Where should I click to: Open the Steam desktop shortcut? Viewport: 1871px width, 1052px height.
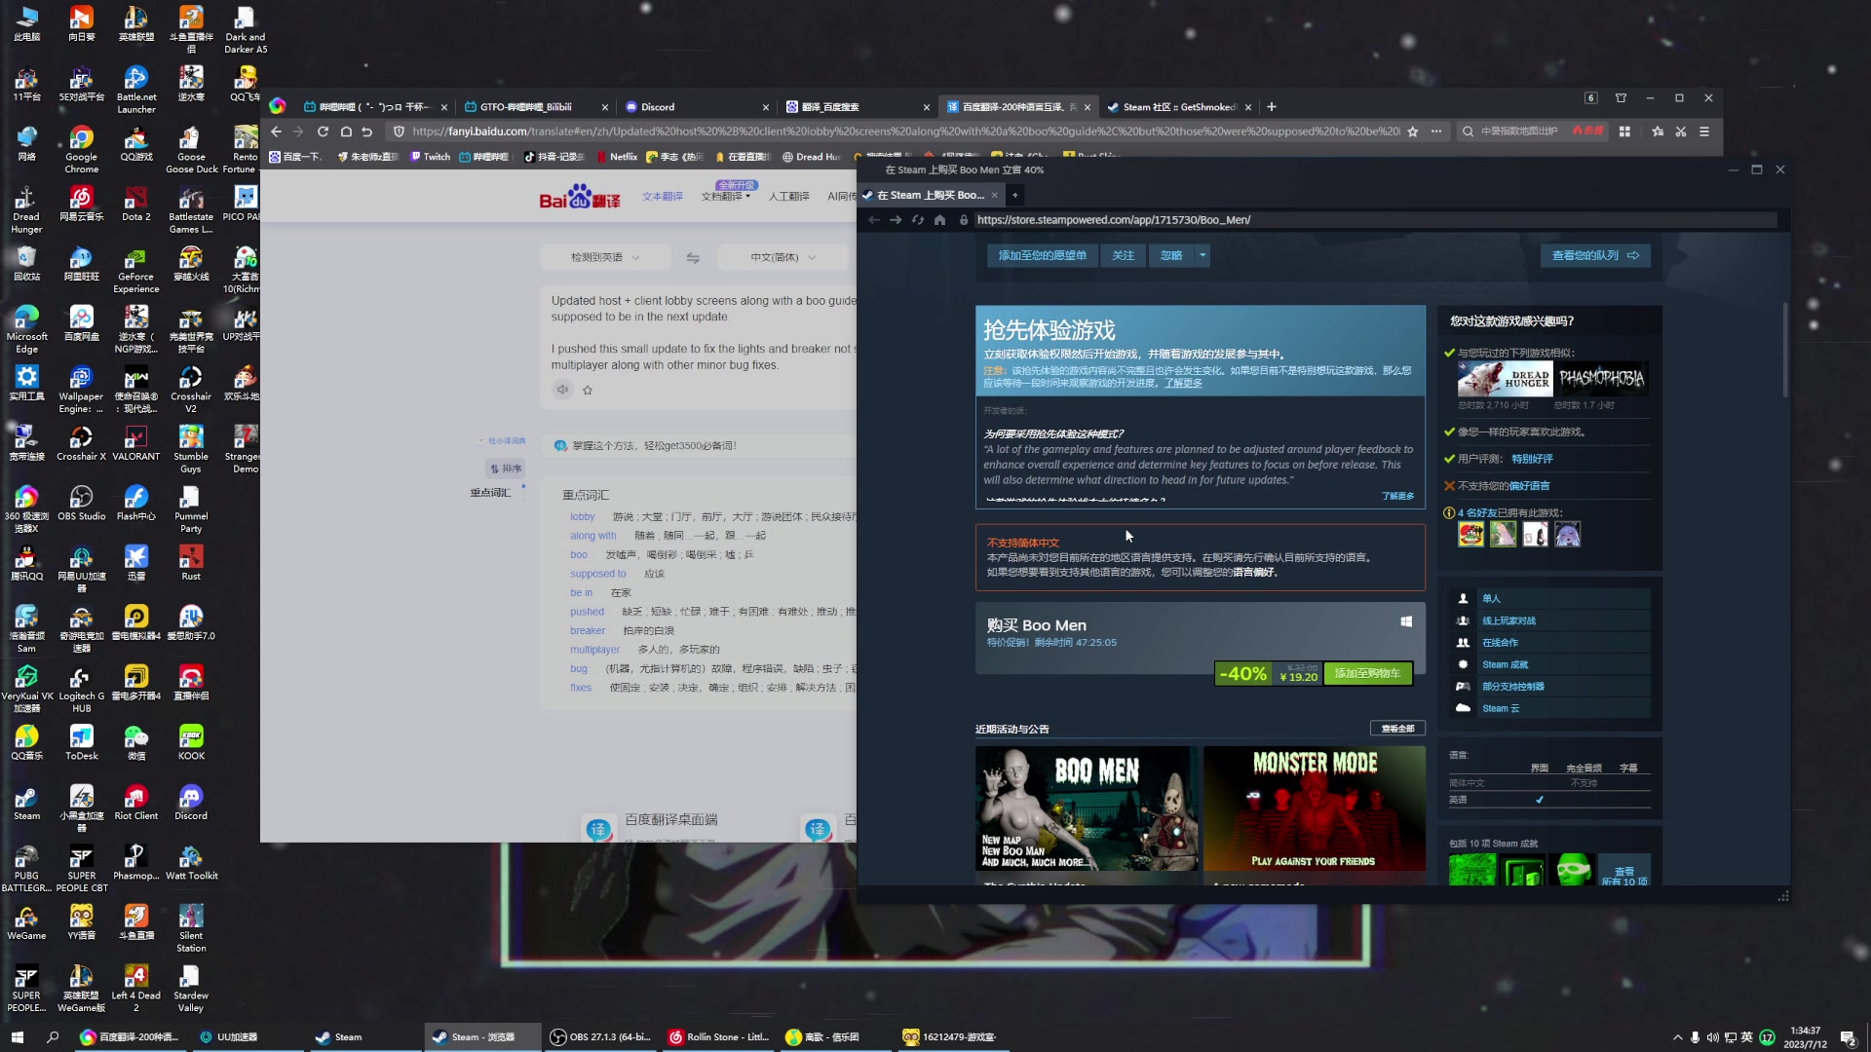point(26,803)
